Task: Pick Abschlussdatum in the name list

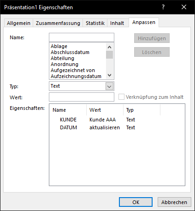Action: pyautogui.click(x=78, y=52)
